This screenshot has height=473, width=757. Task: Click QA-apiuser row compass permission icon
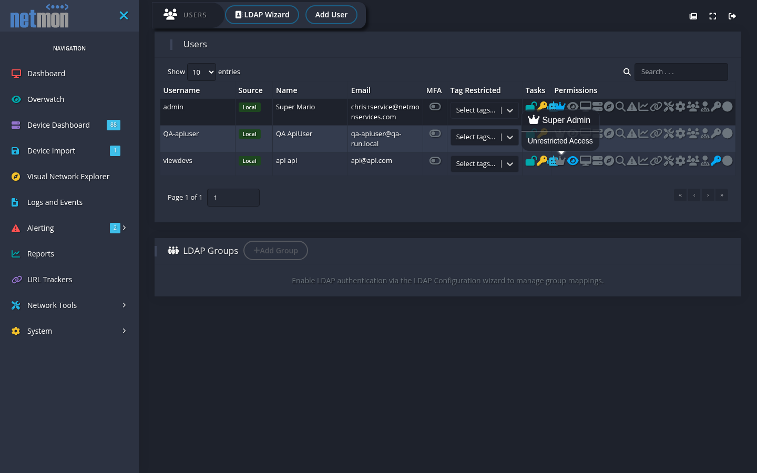click(609, 133)
